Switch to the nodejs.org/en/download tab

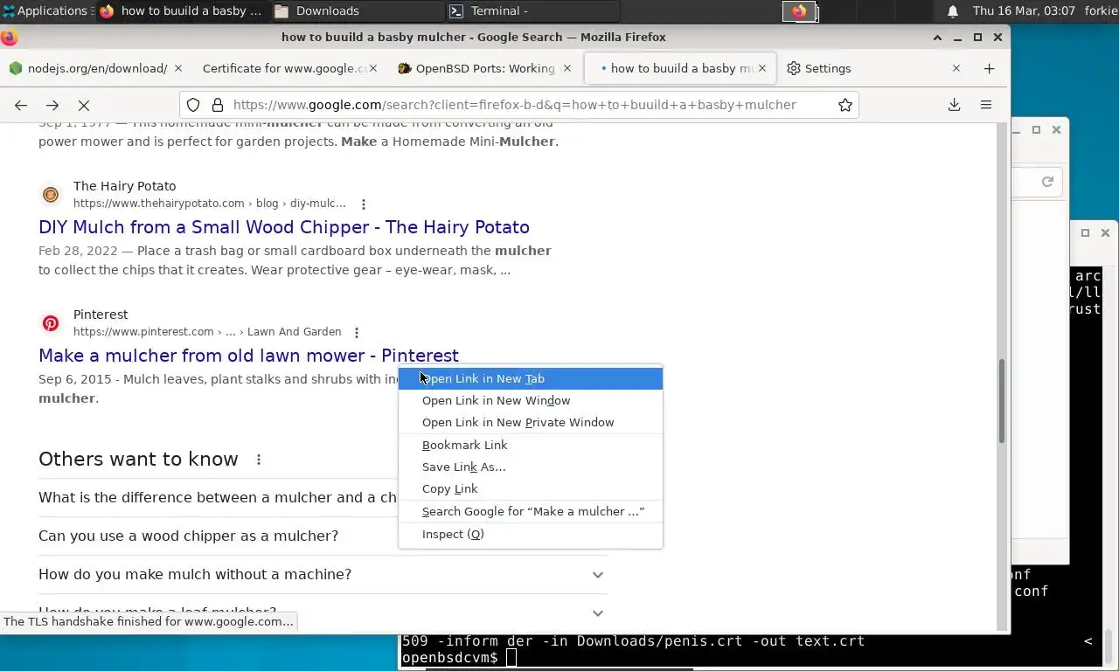tap(96, 68)
